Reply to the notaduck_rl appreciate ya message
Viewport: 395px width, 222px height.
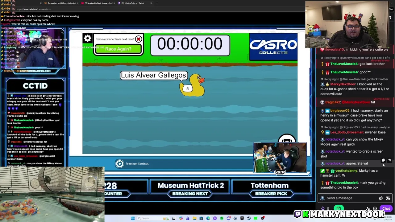(x=389, y=160)
